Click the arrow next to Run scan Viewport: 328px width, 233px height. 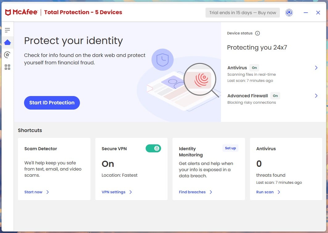(279, 192)
